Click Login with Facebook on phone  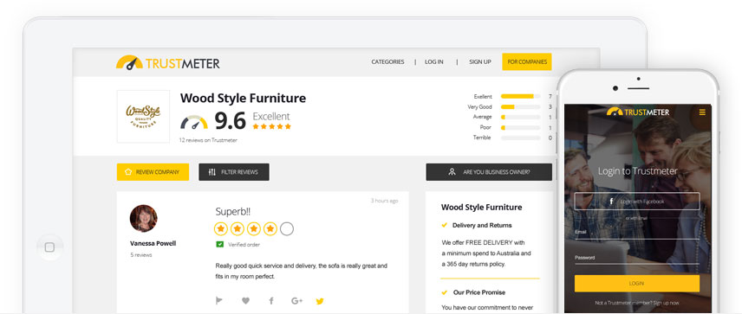(x=637, y=202)
